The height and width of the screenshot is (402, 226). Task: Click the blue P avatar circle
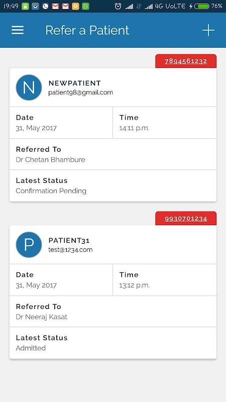pos(29,245)
